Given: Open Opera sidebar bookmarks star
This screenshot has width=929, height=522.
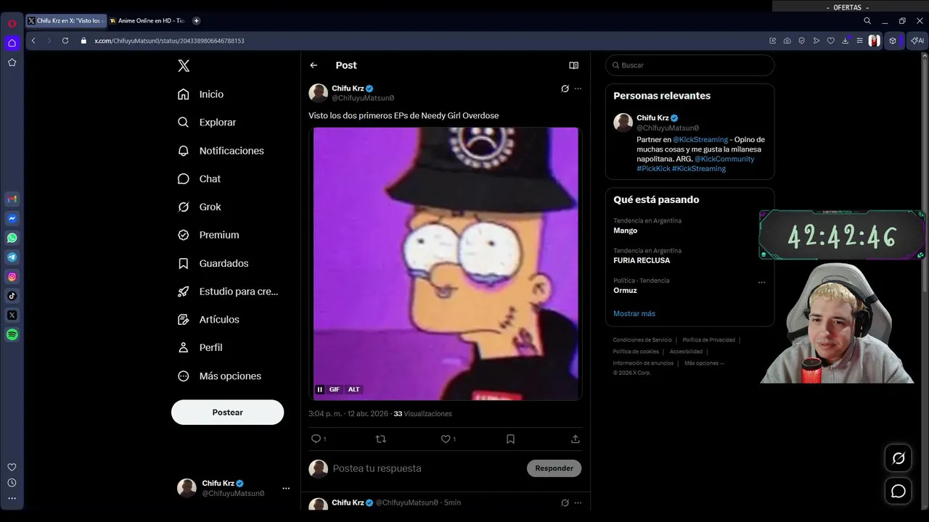Looking at the screenshot, I should click(x=12, y=62).
